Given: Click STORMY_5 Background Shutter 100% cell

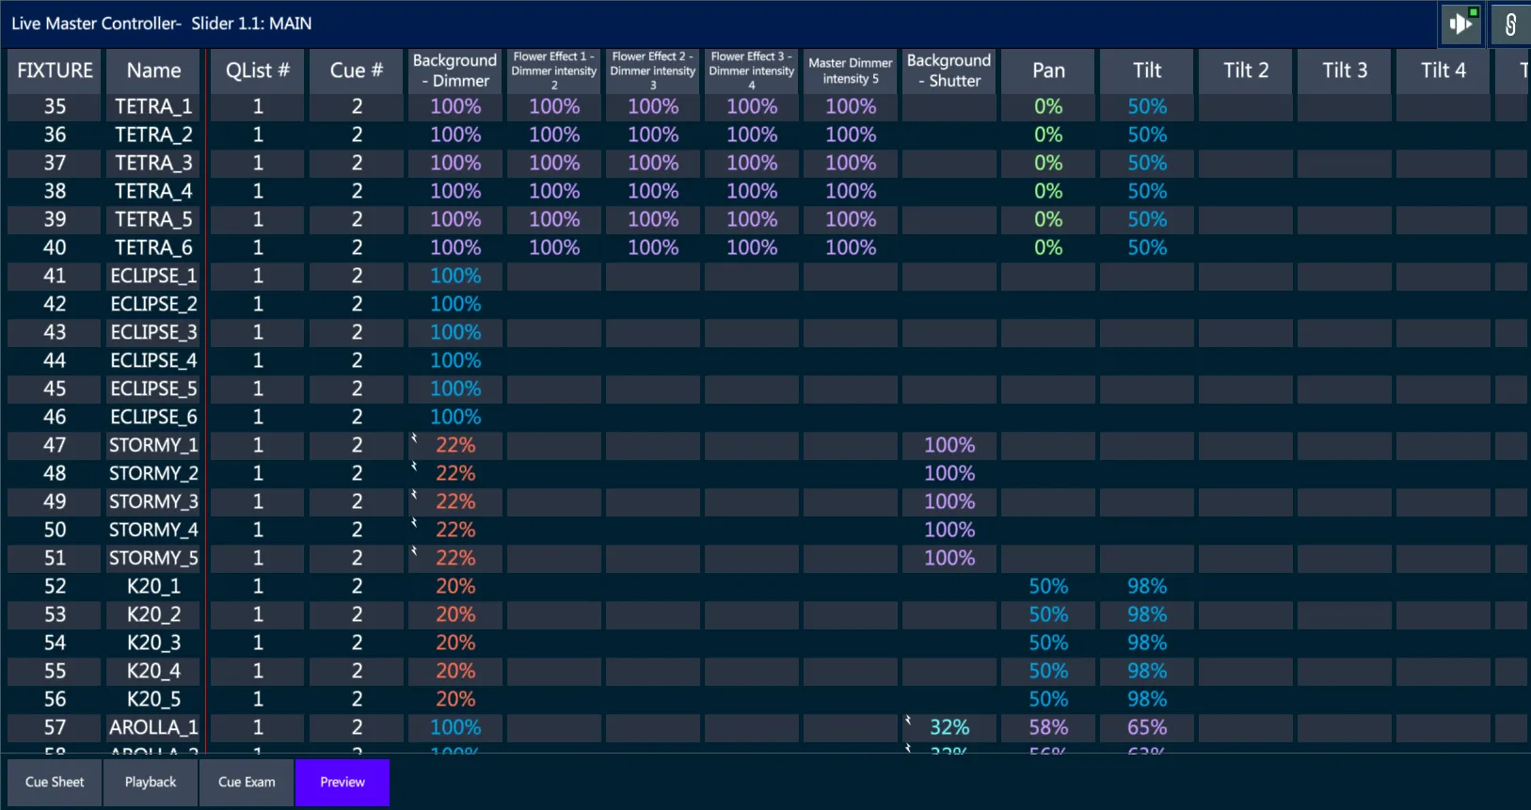Looking at the screenshot, I should coord(949,558).
